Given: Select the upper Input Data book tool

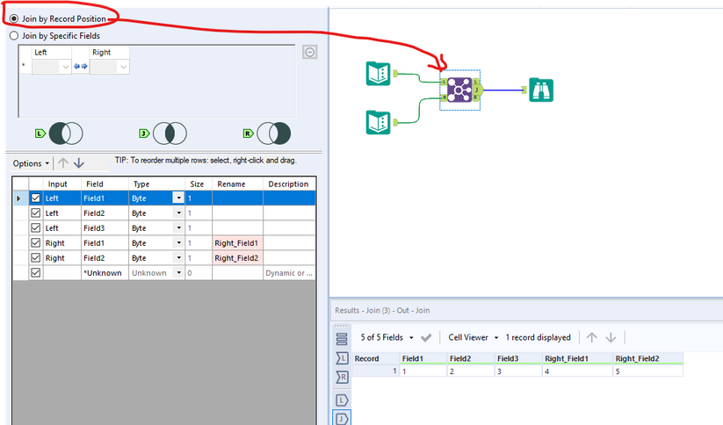Looking at the screenshot, I should click(x=378, y=74).
